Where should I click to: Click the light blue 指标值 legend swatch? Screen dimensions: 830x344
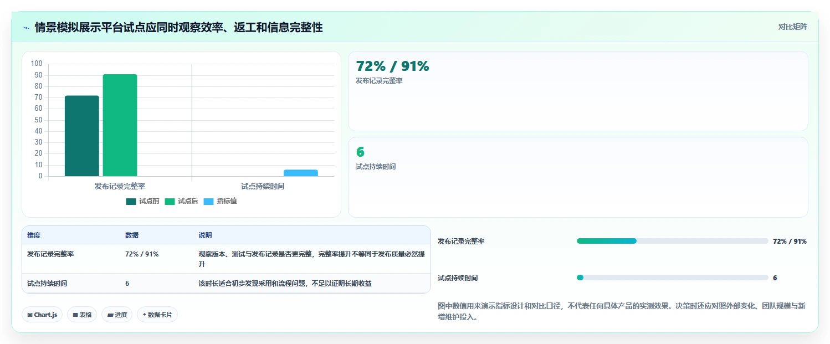208,202
